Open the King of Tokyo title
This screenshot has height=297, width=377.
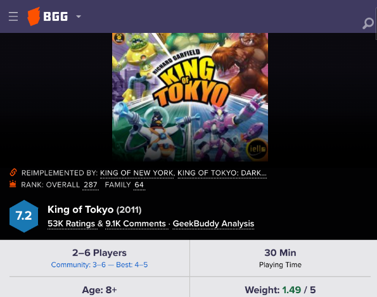coord(80,210)
